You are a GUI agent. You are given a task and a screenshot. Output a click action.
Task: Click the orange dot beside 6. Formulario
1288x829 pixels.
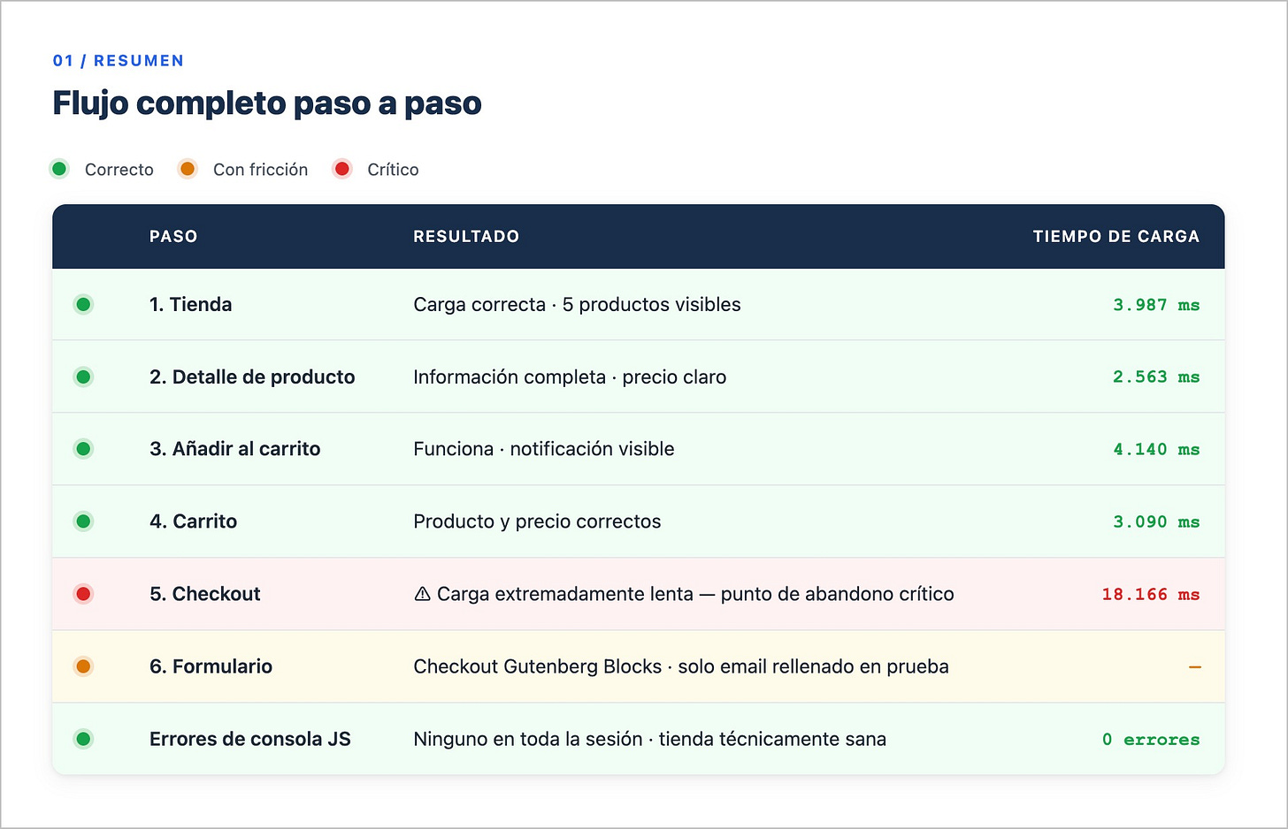point(83,666)
